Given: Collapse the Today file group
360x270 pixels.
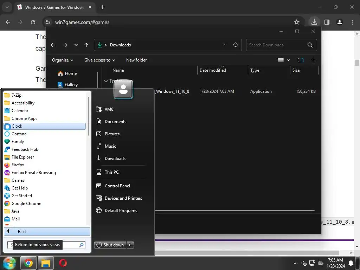Looking at the screenshot, I should tap(106, 81).
